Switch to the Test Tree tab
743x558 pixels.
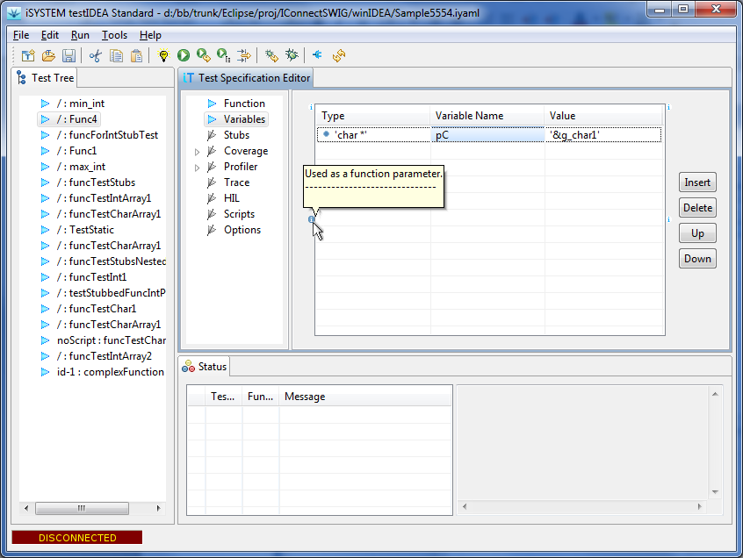coord(46,78)
